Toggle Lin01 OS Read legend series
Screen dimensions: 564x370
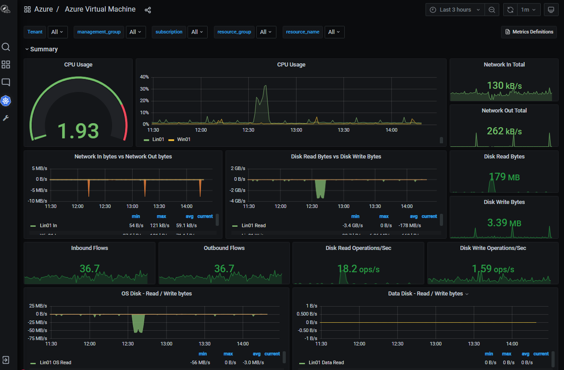coord(55,362)
